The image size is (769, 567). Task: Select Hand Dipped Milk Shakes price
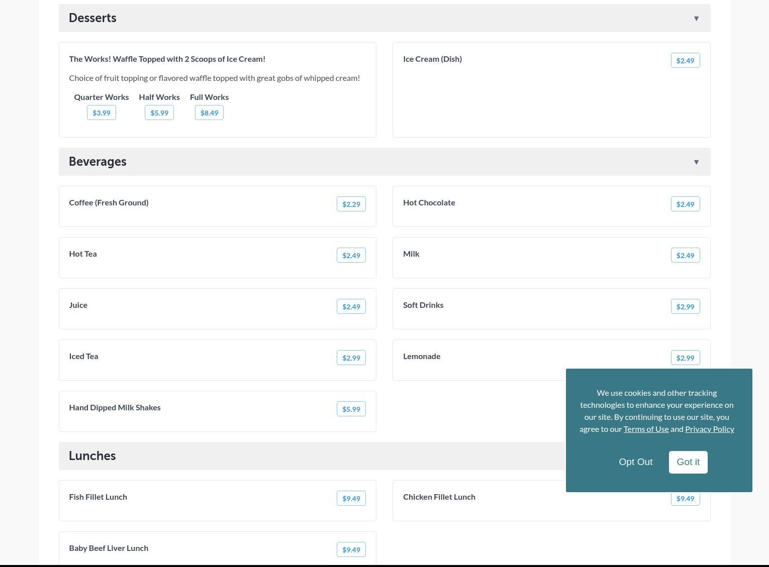pyautogui.click(x=351, y=409)
